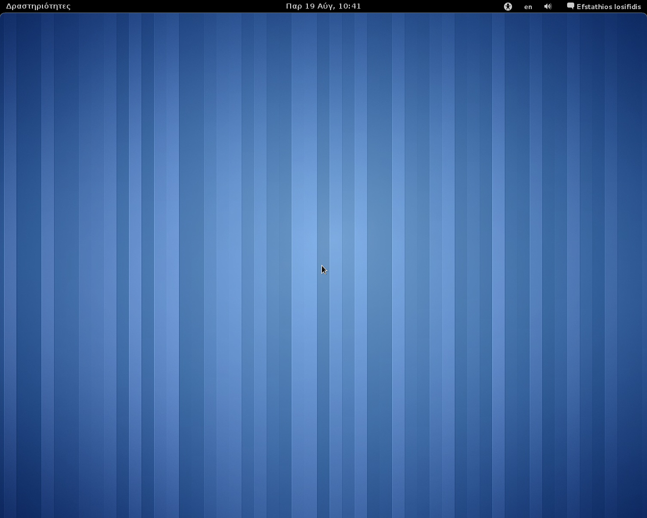Screen dimensions: 647x518
Task: Click empty panel space between Δραστηριότητες and clock
Action: (x=177, y=6)
